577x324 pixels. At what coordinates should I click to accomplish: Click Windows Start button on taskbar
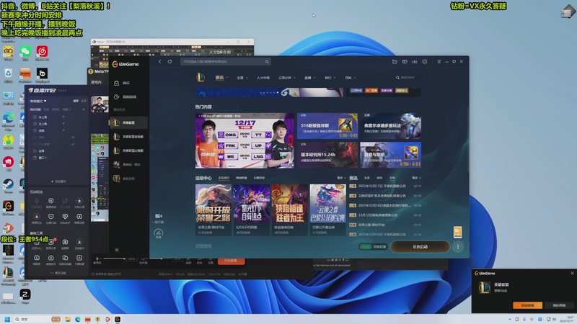[7, 319]
